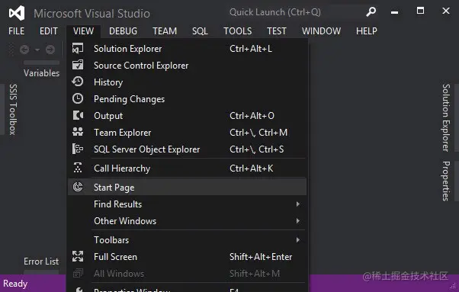Click the toolbar drag handle grip
Image resolution: width=459 pixels, height=292 pixels.
point(11,50)
